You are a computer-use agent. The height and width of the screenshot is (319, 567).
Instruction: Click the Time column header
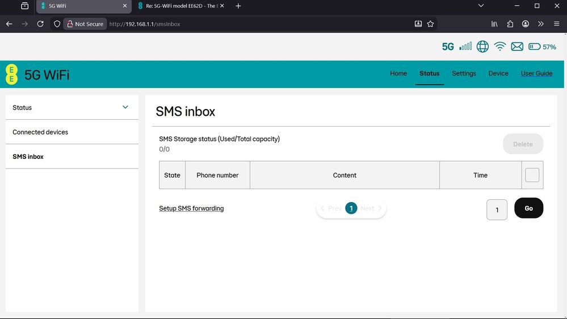coord(480,175)
